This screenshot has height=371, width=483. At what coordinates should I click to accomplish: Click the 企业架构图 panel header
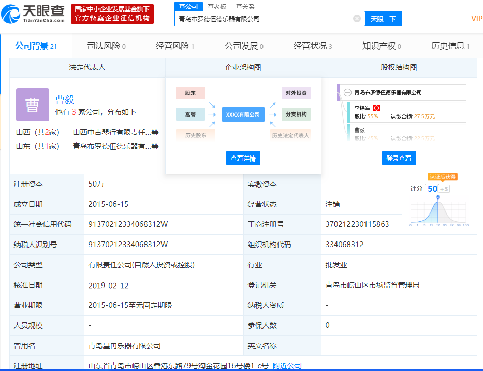pos(243,67)
